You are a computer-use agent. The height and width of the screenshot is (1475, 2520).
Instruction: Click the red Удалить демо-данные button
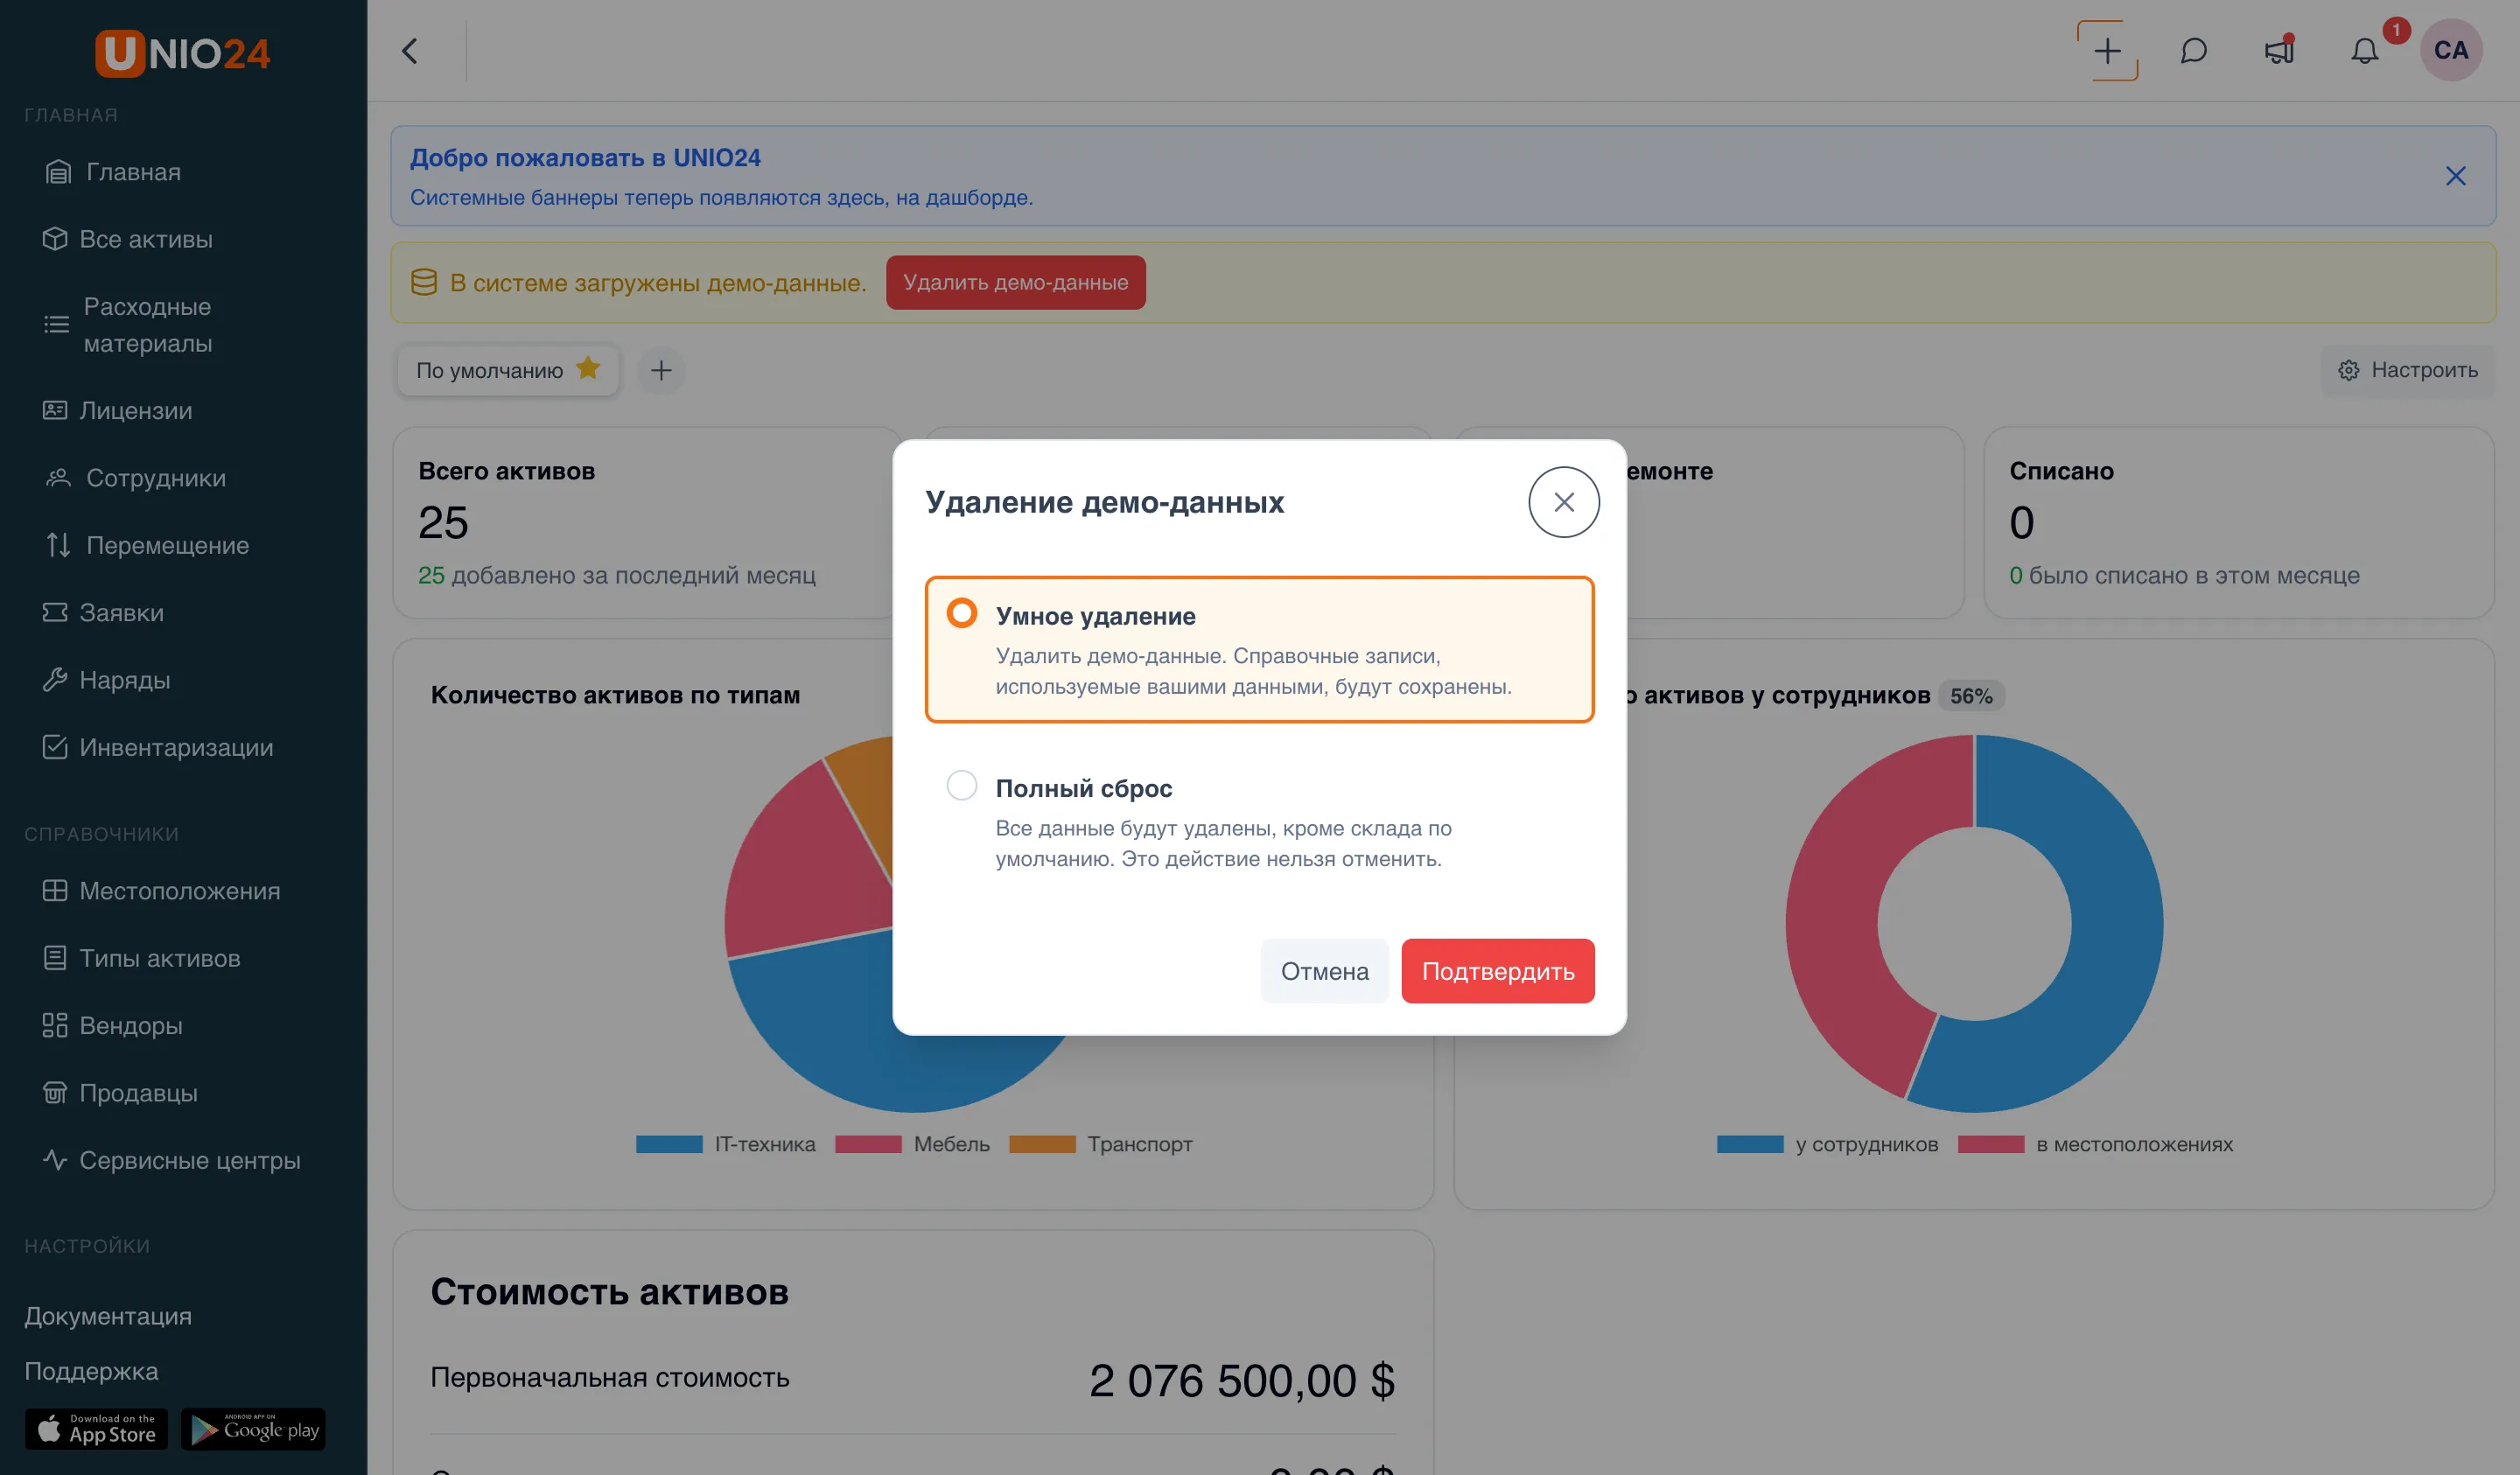[x=1015, y=282]
